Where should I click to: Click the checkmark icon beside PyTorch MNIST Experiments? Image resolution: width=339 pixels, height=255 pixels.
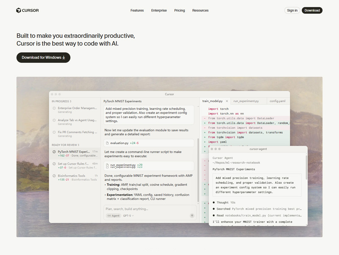pyautogui.click(x=54, y=151)
